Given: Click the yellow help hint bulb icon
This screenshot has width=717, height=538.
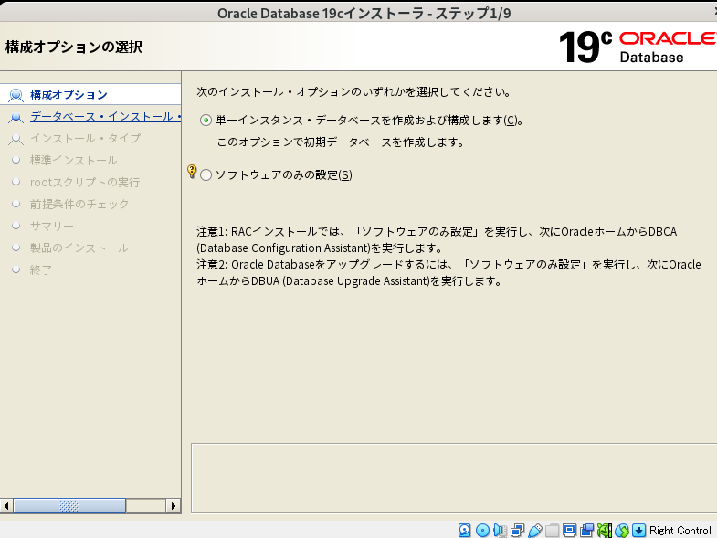Looking at the screenshot, I should tap(192, 172).
